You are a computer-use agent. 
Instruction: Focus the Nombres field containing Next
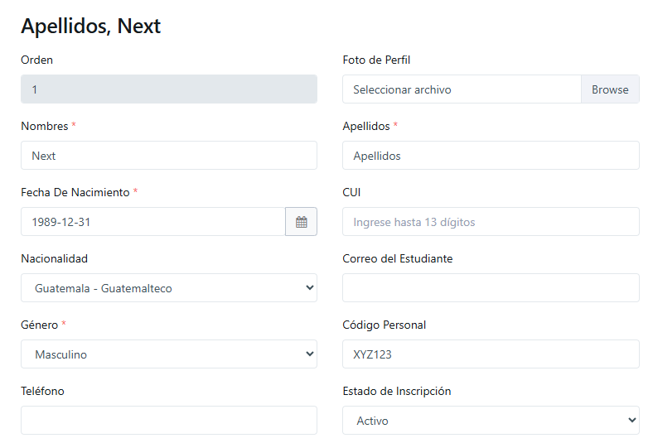tap(169, 156)
